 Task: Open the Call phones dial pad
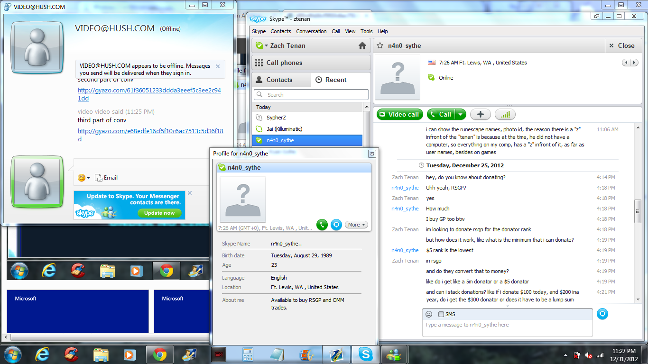311,63
